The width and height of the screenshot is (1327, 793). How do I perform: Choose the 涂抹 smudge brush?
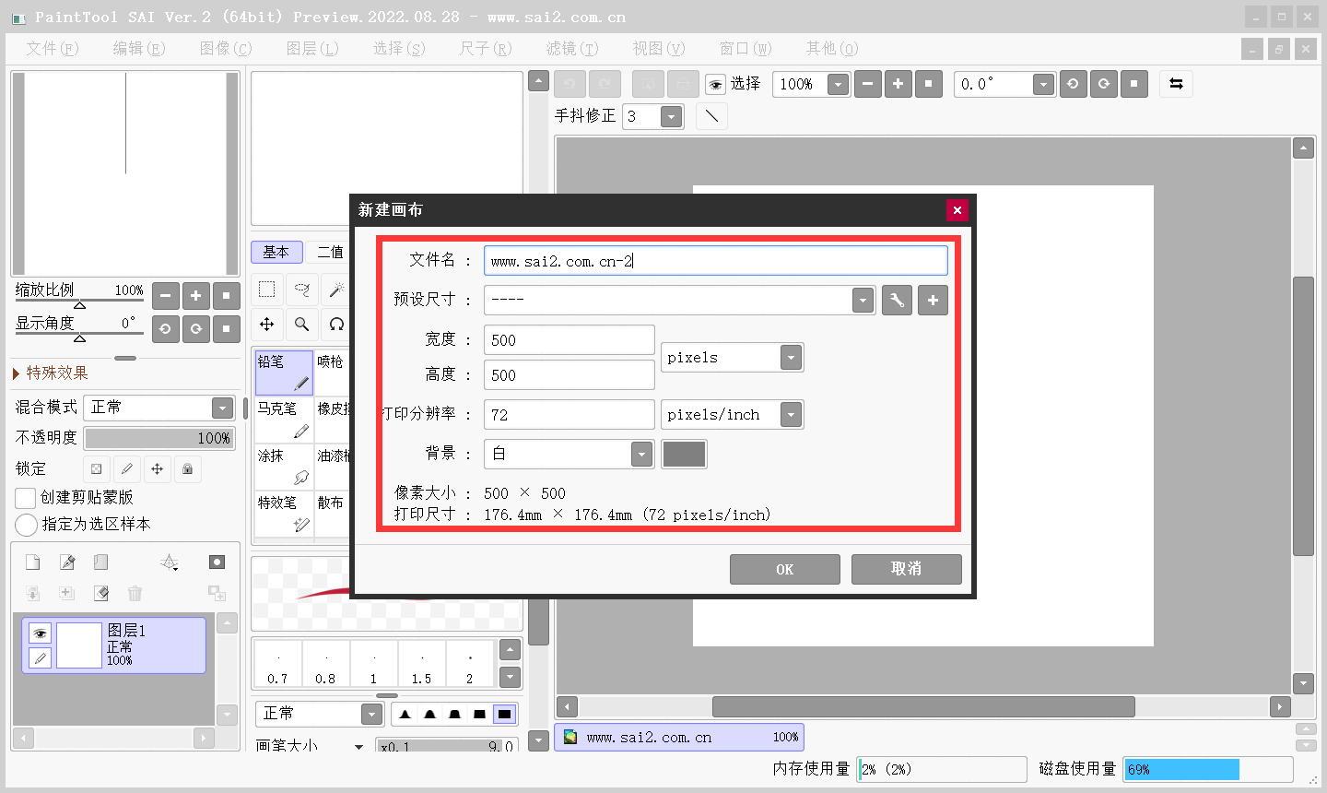click(x=284, y=467)
